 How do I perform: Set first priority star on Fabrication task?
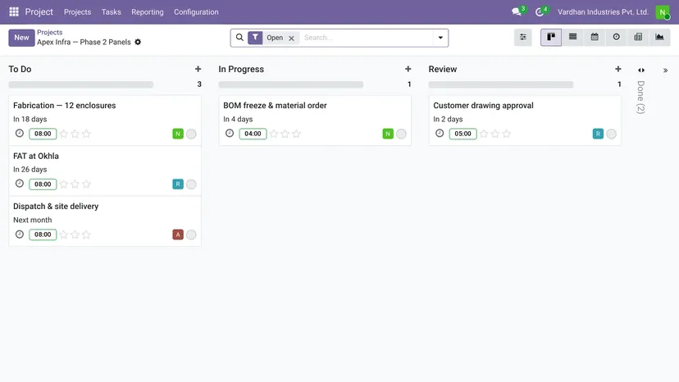(64, 134)
